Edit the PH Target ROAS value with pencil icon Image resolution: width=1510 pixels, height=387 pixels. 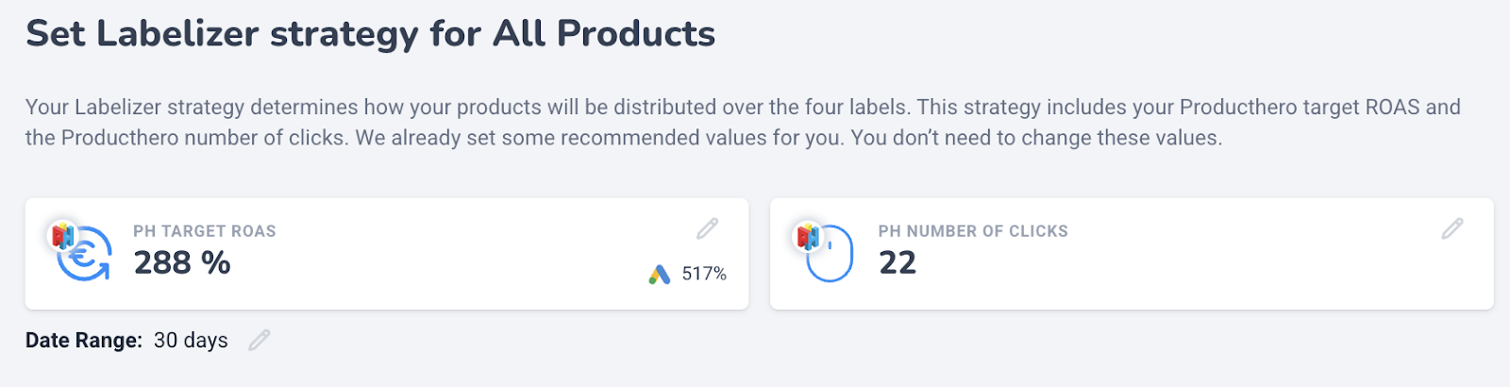[x=708, y=228]
